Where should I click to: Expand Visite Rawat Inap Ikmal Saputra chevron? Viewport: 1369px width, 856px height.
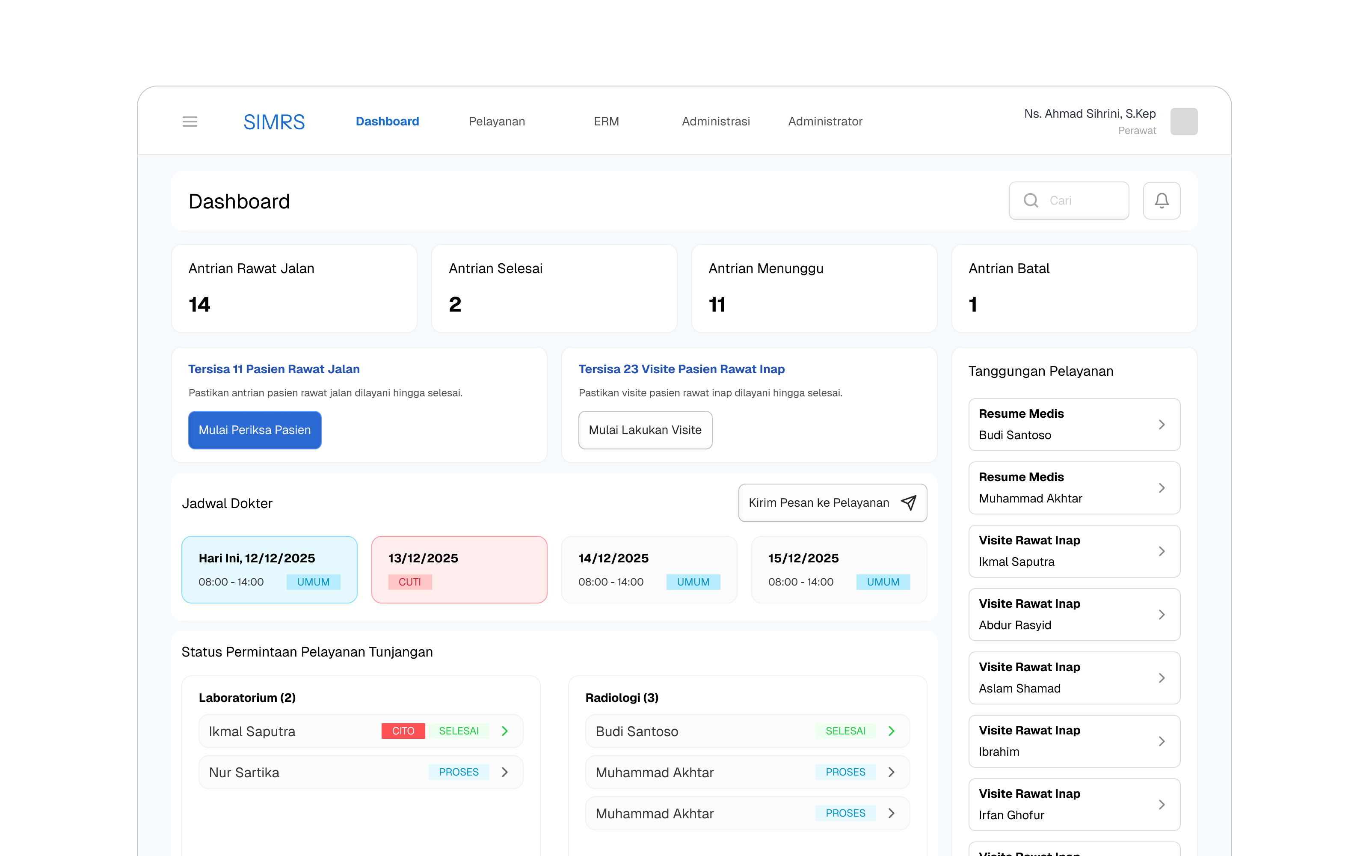pos(1162,551)
